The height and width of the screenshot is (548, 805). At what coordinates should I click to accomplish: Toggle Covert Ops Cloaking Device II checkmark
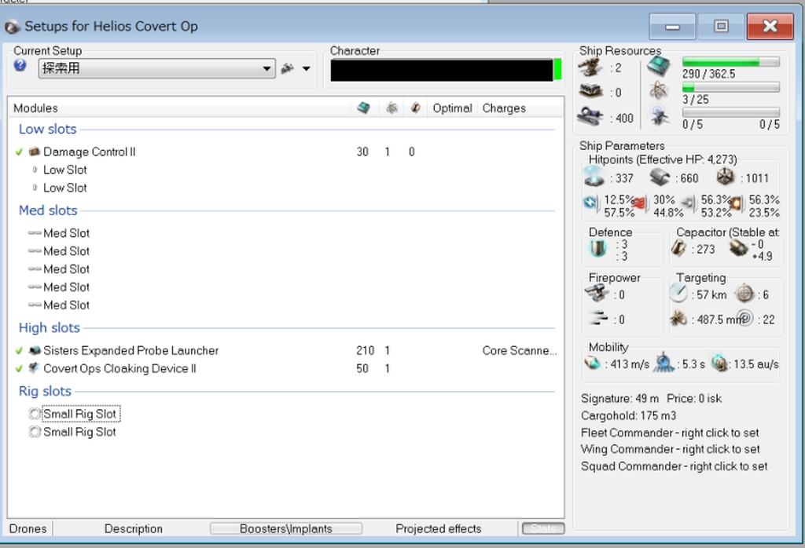[x=19, y=368]
